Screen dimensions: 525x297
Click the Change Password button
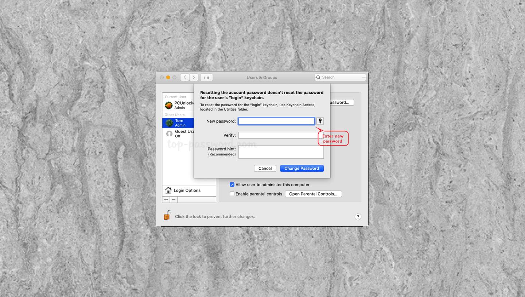click(x=302, y=168)
